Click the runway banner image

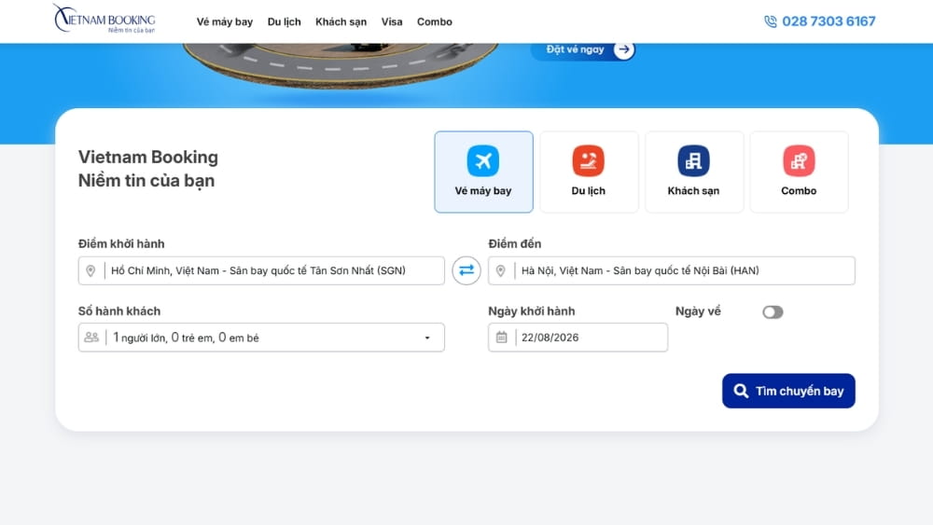(x=341, y=64)
